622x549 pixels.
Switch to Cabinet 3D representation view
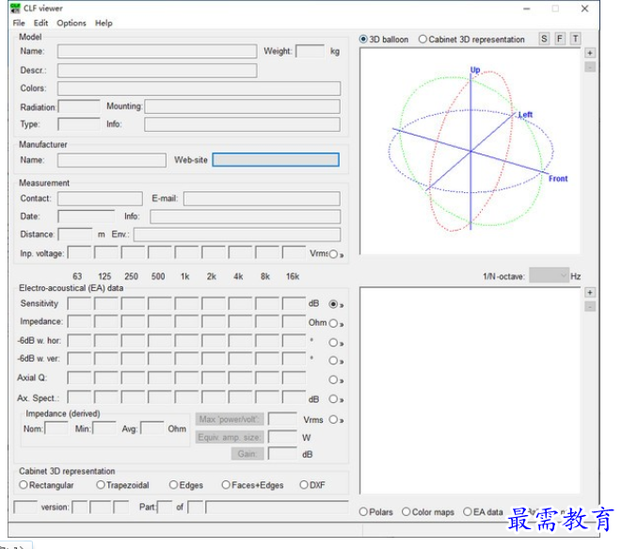(423, 40)
